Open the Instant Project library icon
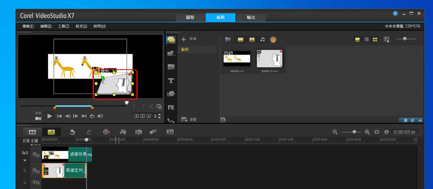Image resolution: width=433 pixels, height=189 pixels. tap(171, 53)
